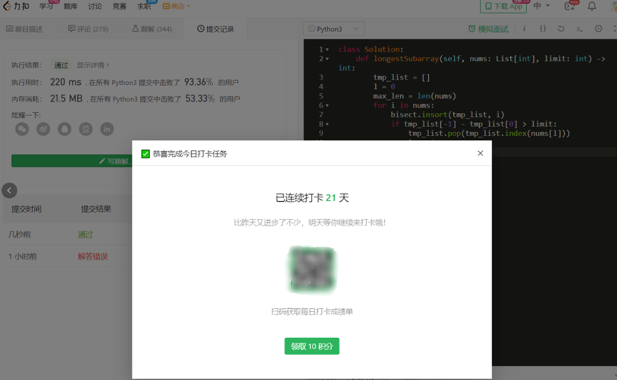This screenshot has width=617, height=380.
Task: Click the 21.5 MB memory value
Action: (66, 98)
